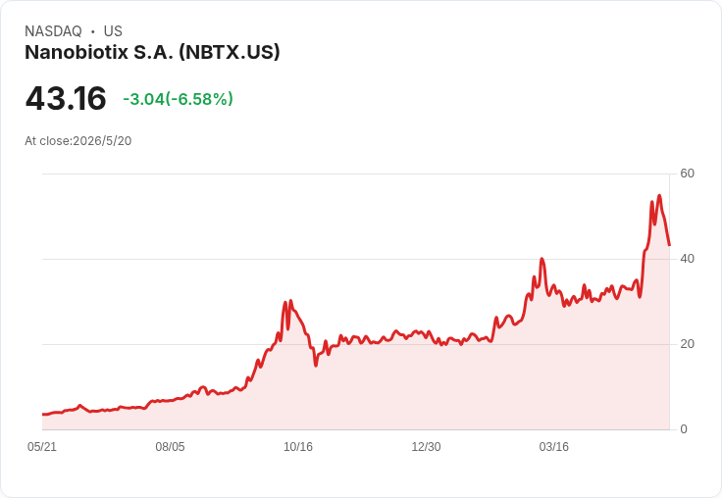This screenshot has height=498, width=722.
Task: Select the 43.16 current price
Action: coord(66,98)
